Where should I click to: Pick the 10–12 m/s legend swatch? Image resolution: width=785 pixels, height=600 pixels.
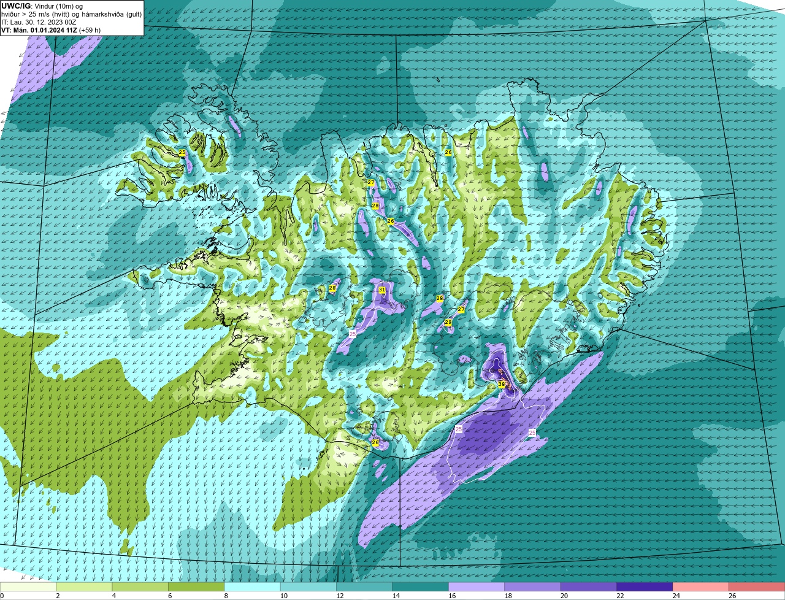pyautogui.click(x=308, y=587)
